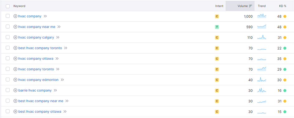Image resolution: width=294 pixels, height=118 pixels.
Task: Expand double chevron next to hvac company
Action: [x=45, y=16]
